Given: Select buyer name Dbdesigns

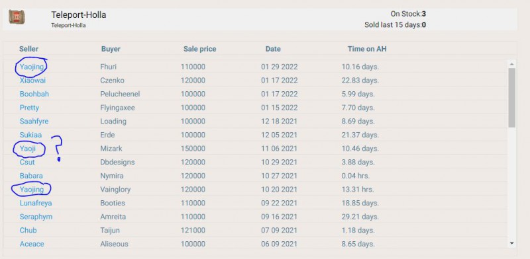Looking at the screenshot, I should (117, 163).
